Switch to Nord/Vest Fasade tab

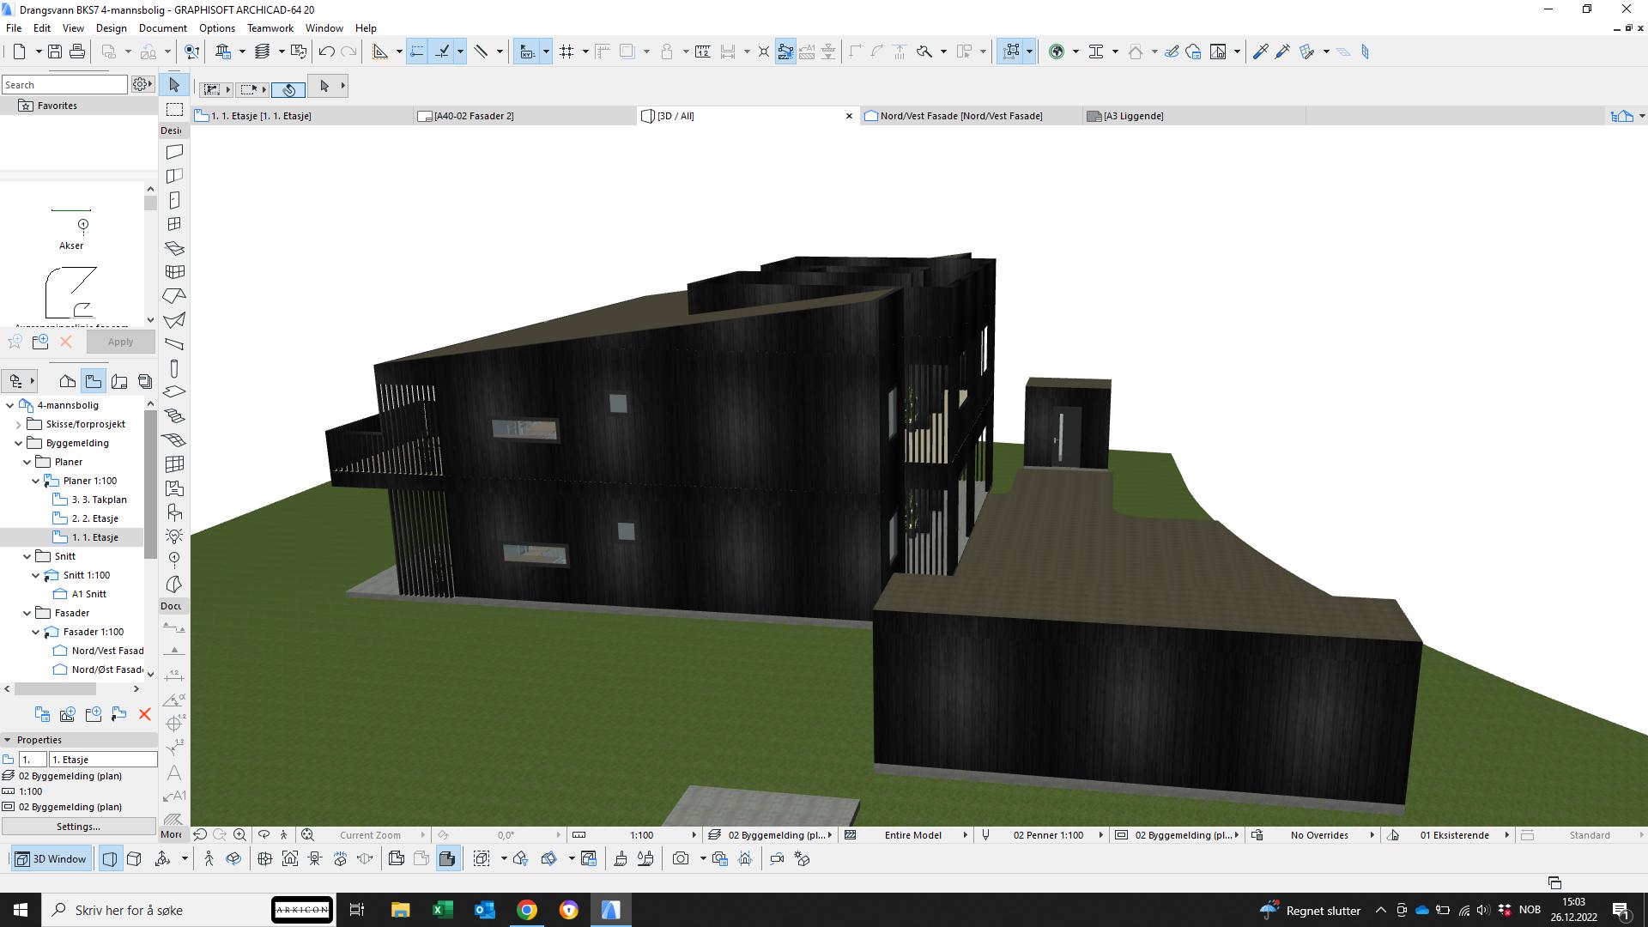[960, 116]
